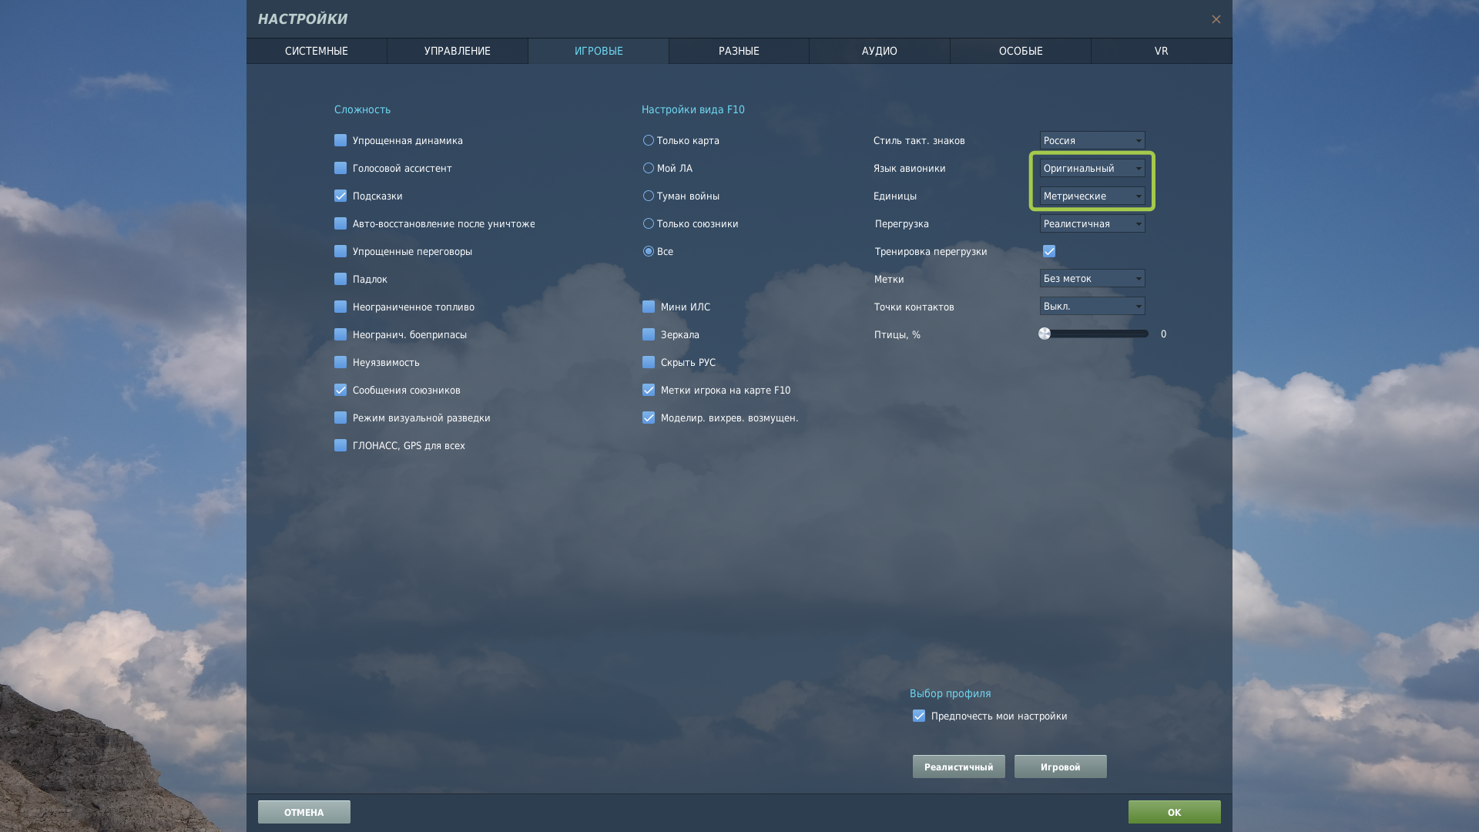Open Стиль такт. знаков dropdown
Image resolution: width=1479 pixels, height=832 pixels.
[1092, 140]
